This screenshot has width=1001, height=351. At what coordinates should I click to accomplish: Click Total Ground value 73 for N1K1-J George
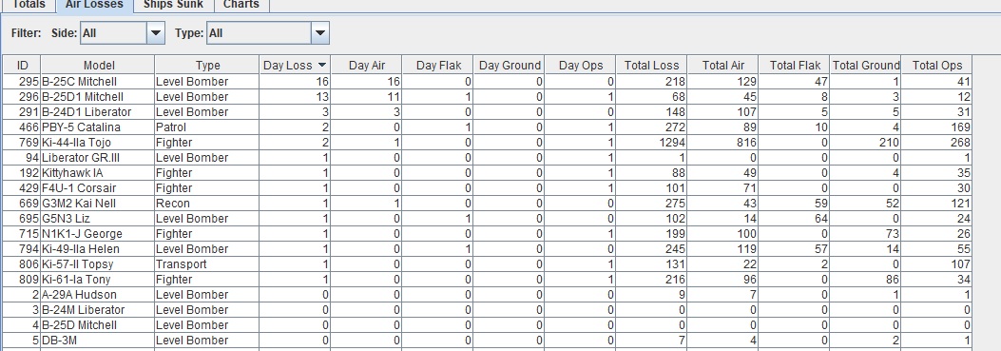[865, 233]
